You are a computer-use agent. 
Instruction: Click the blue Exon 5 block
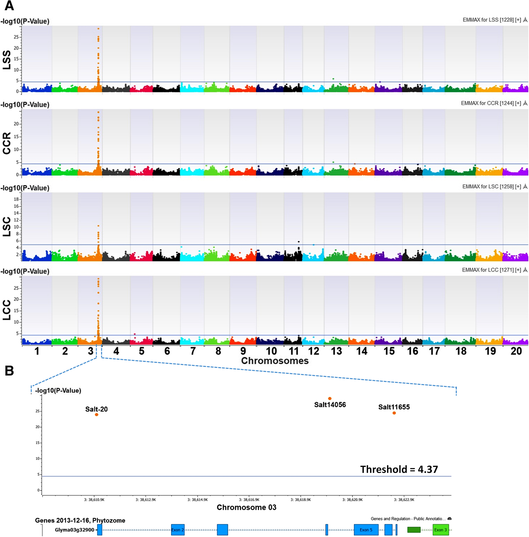366,530
